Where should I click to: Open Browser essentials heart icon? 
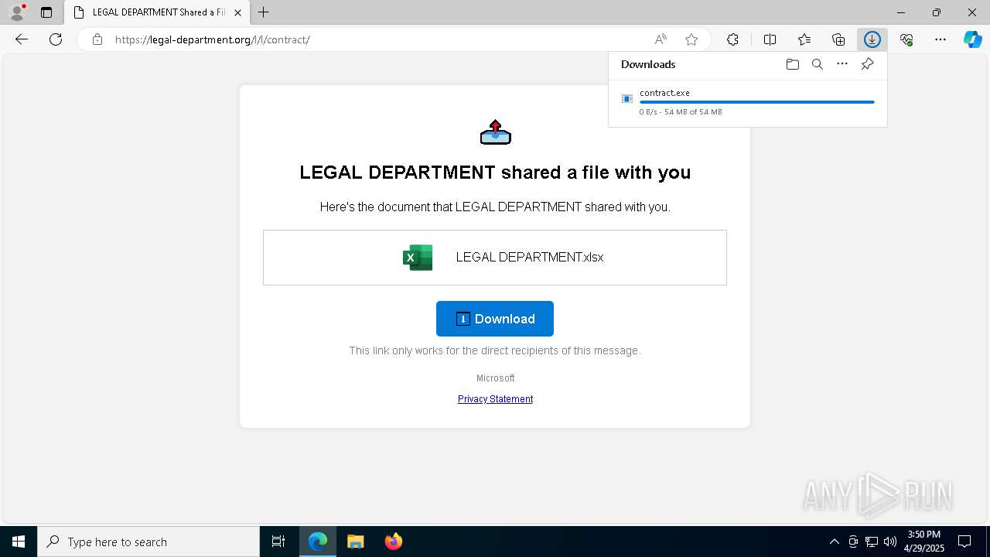906,39
